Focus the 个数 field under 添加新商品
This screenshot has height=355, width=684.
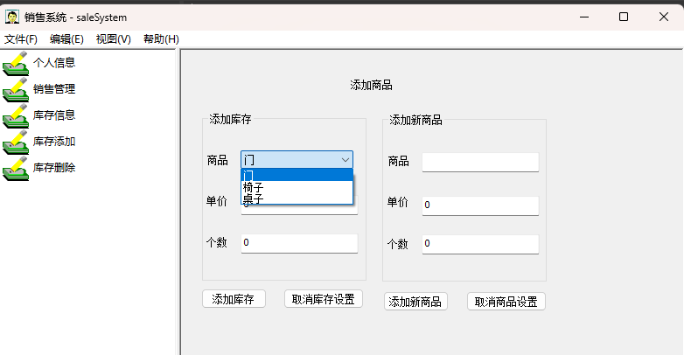tap(480, 244)
